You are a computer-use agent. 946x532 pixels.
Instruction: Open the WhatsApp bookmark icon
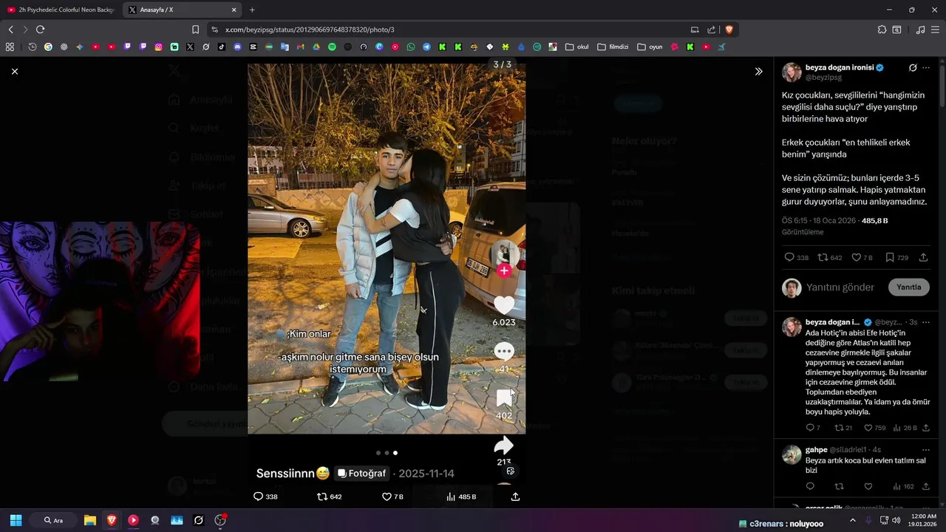(x=411, y=47)
